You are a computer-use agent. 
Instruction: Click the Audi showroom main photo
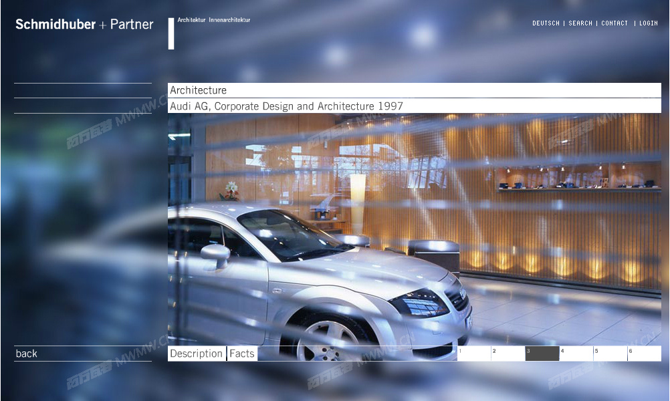point(415,229)
